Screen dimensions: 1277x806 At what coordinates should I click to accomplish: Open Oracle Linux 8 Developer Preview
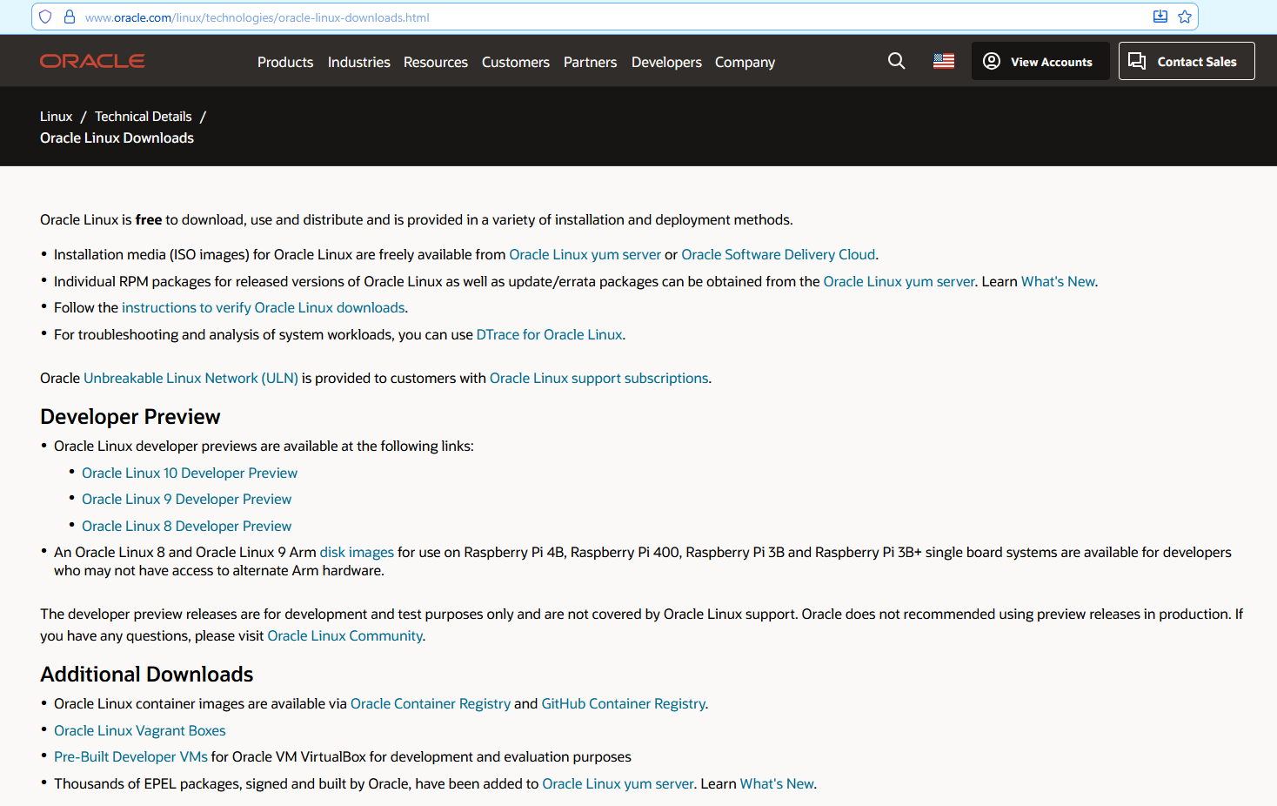click(x=187, y=526)
